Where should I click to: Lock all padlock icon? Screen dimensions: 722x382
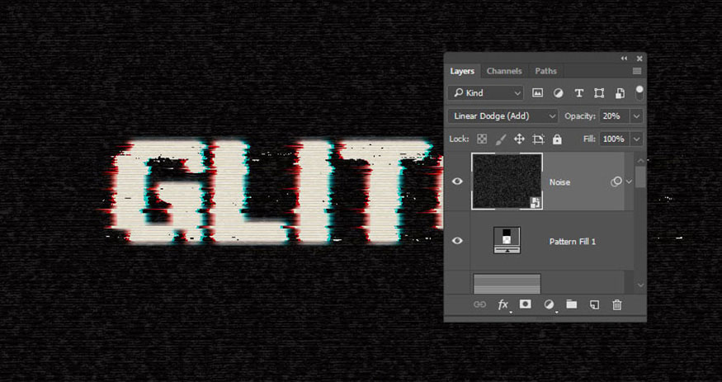click(x=557, y=139)
